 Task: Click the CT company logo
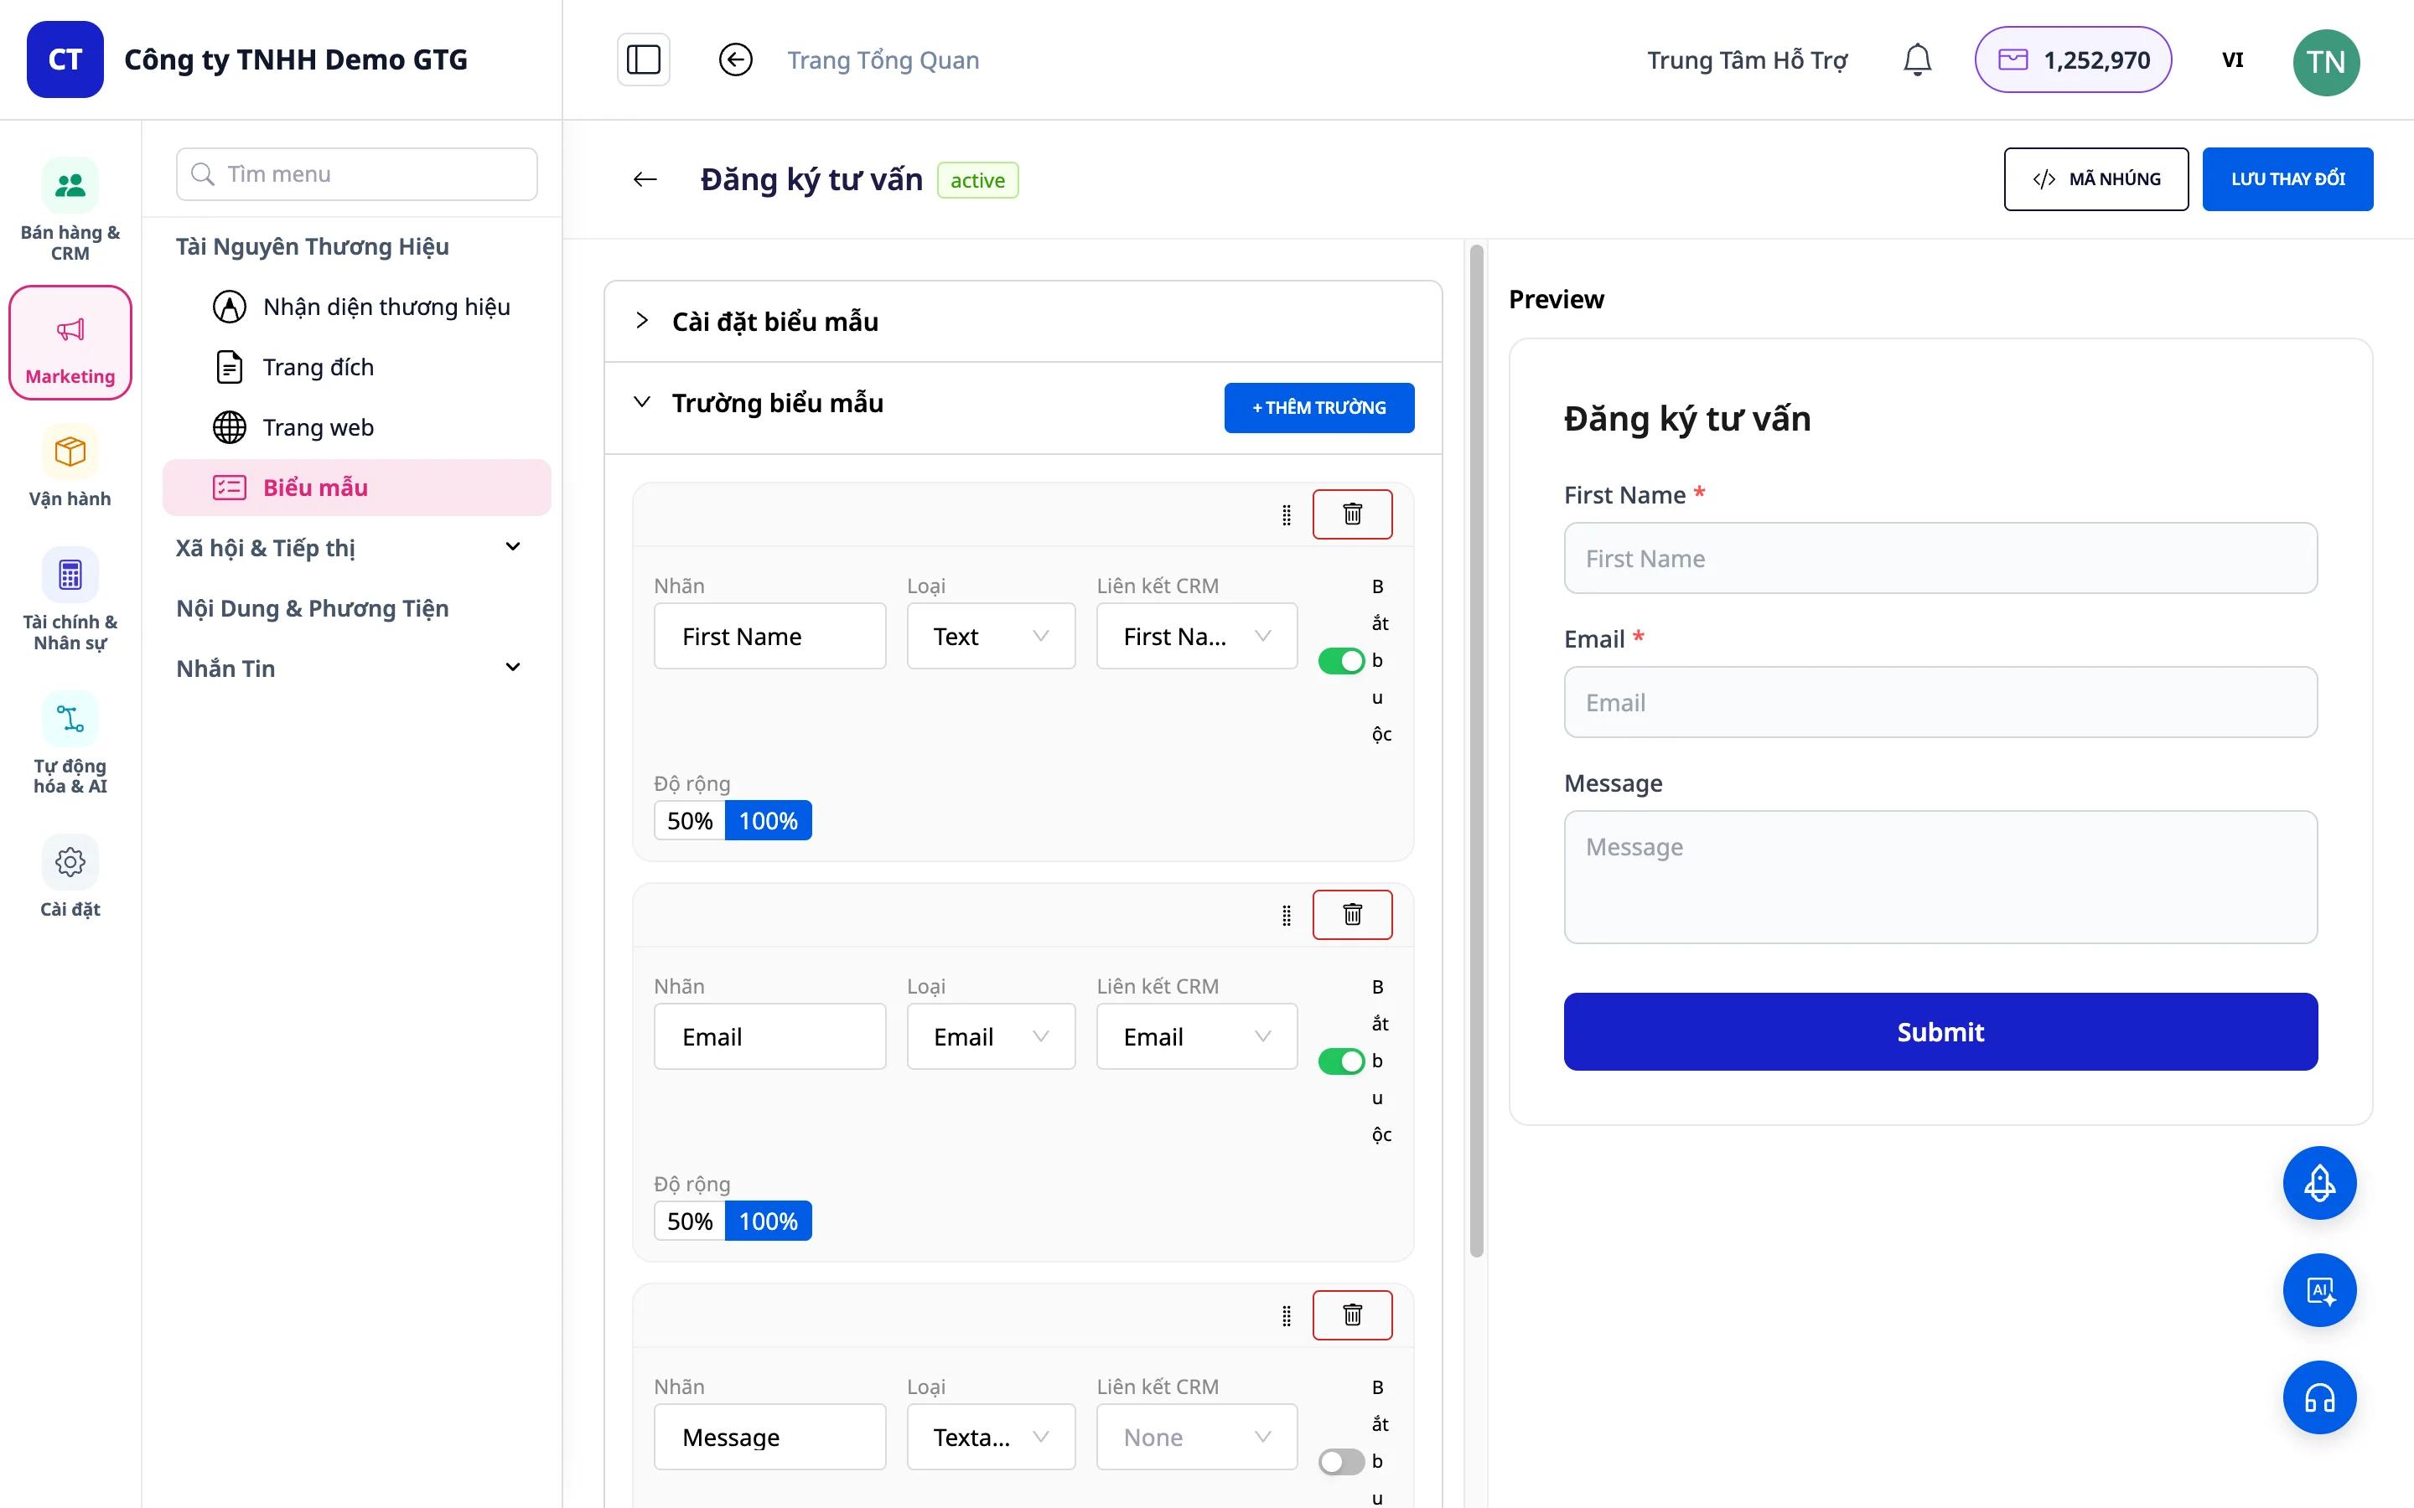coord(65,59)
